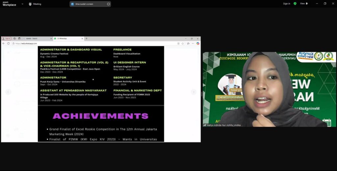The height and width of the screenshot is (171, 337).
Task: Open the browser settings ellipsis menu
Action: (x=193, y=43)
